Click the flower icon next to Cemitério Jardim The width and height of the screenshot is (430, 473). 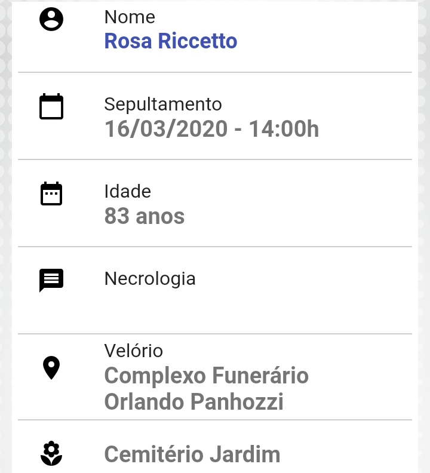[x=51, y=453]
